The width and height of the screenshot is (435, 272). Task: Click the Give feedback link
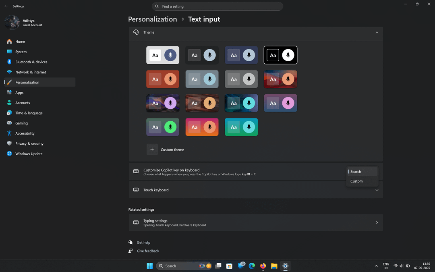point(148,251)
